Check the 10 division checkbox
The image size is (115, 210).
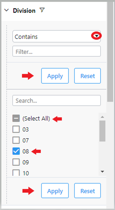tap(16, 173)
